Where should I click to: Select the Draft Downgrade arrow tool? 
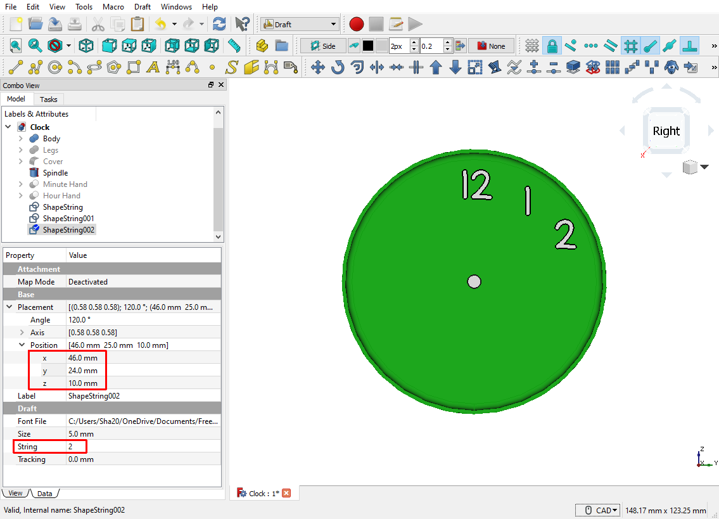[455, 67]
